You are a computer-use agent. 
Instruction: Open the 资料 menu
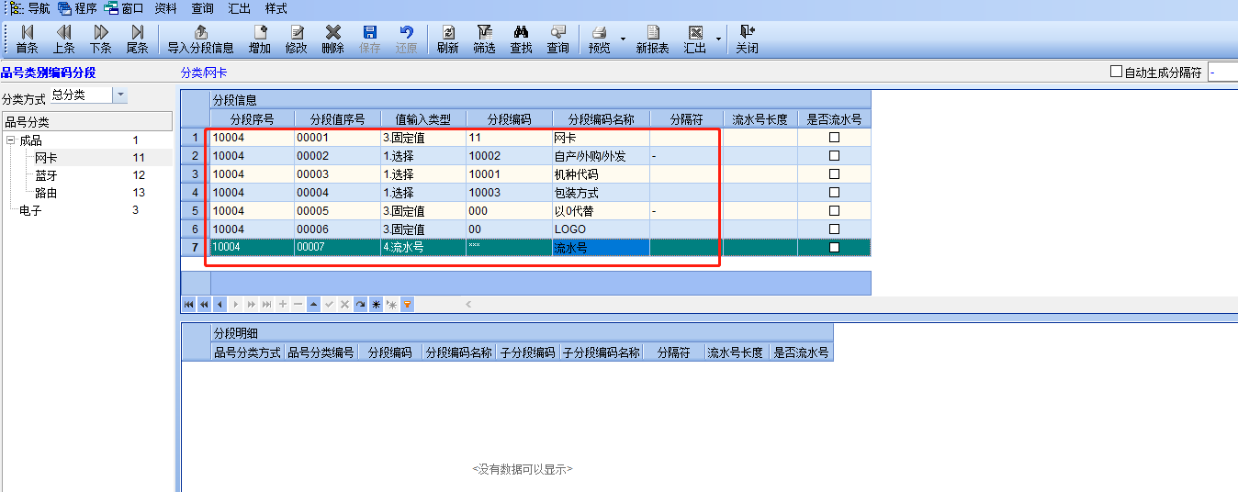[x=165, y=8]
